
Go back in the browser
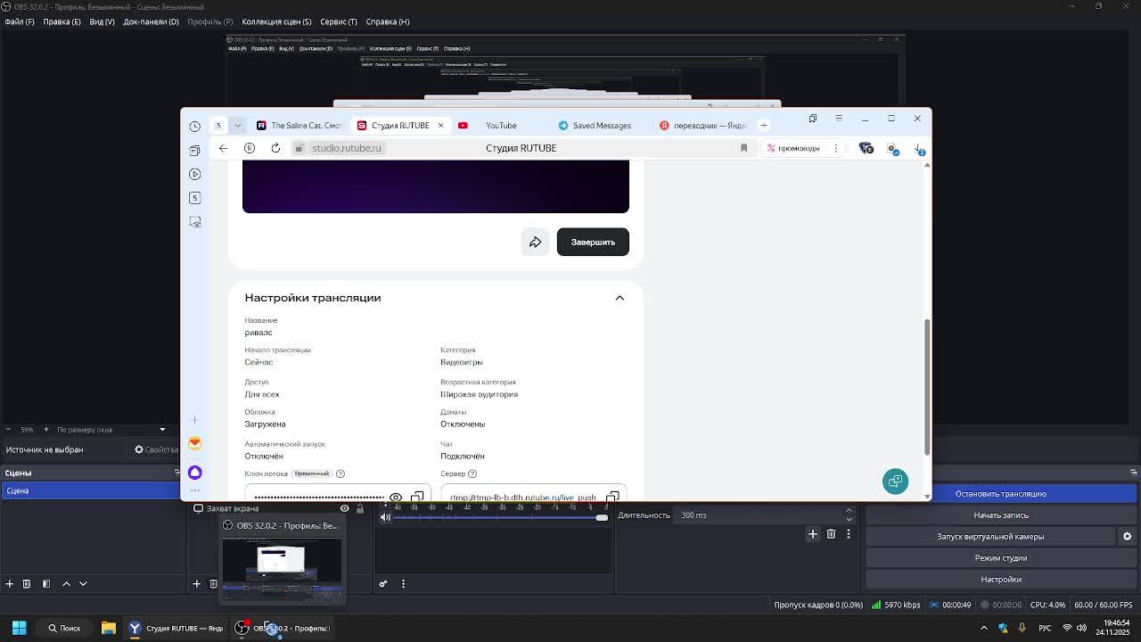pos(223,148)
